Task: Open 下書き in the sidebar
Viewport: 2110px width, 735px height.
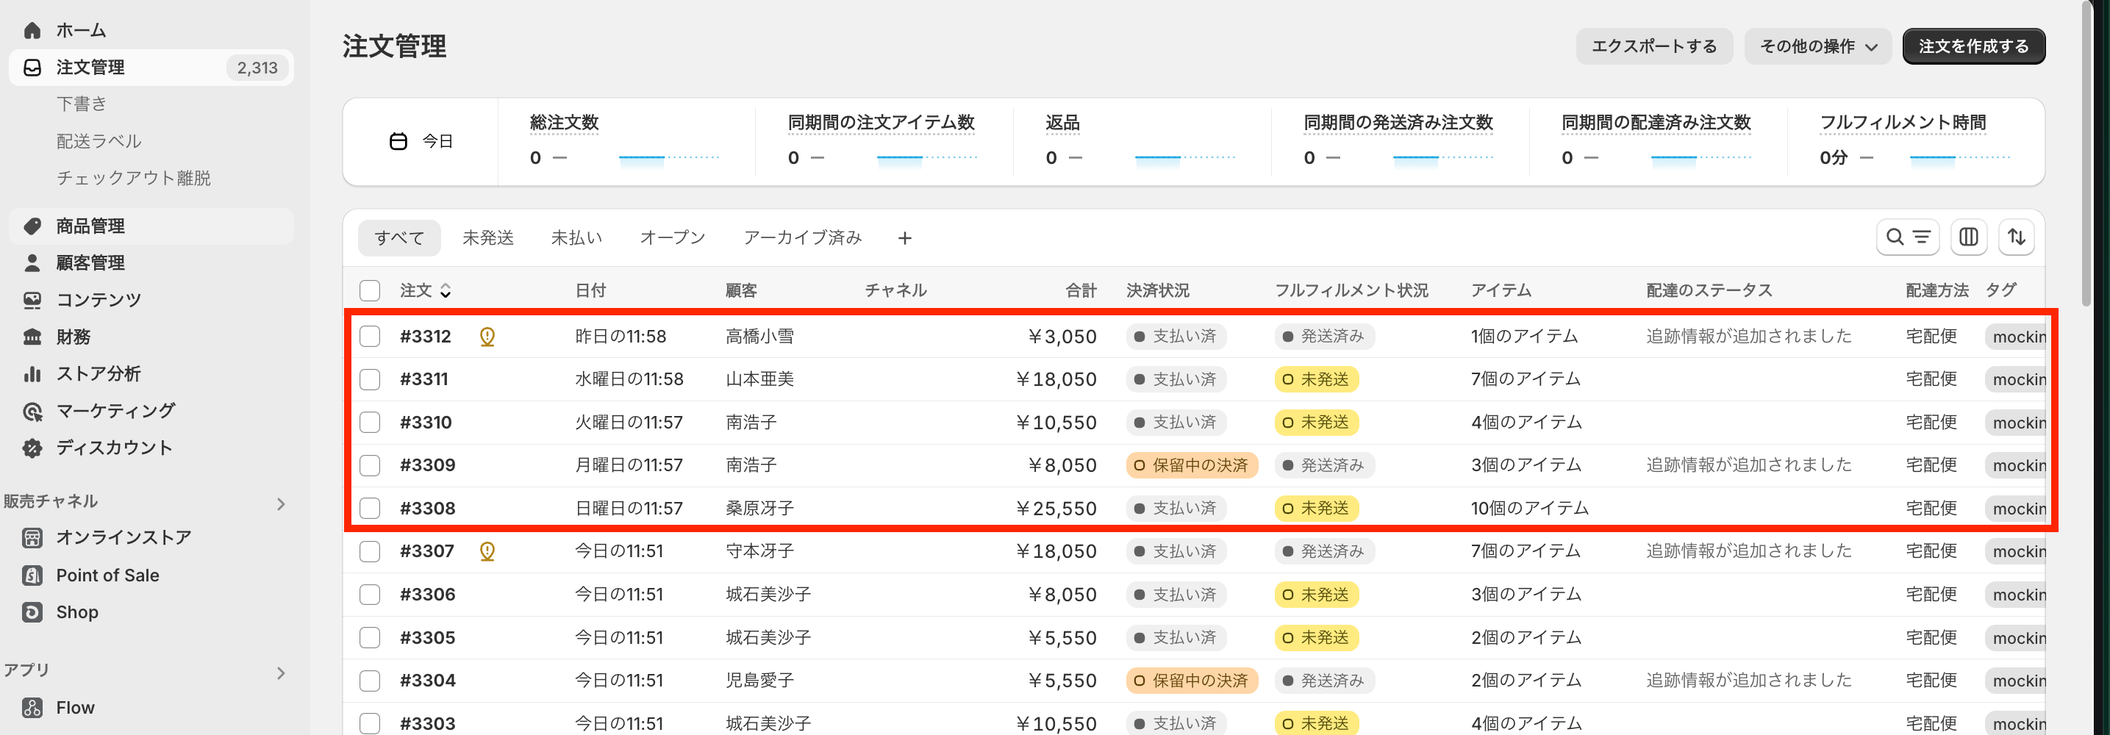Action: tap(82, 104)
